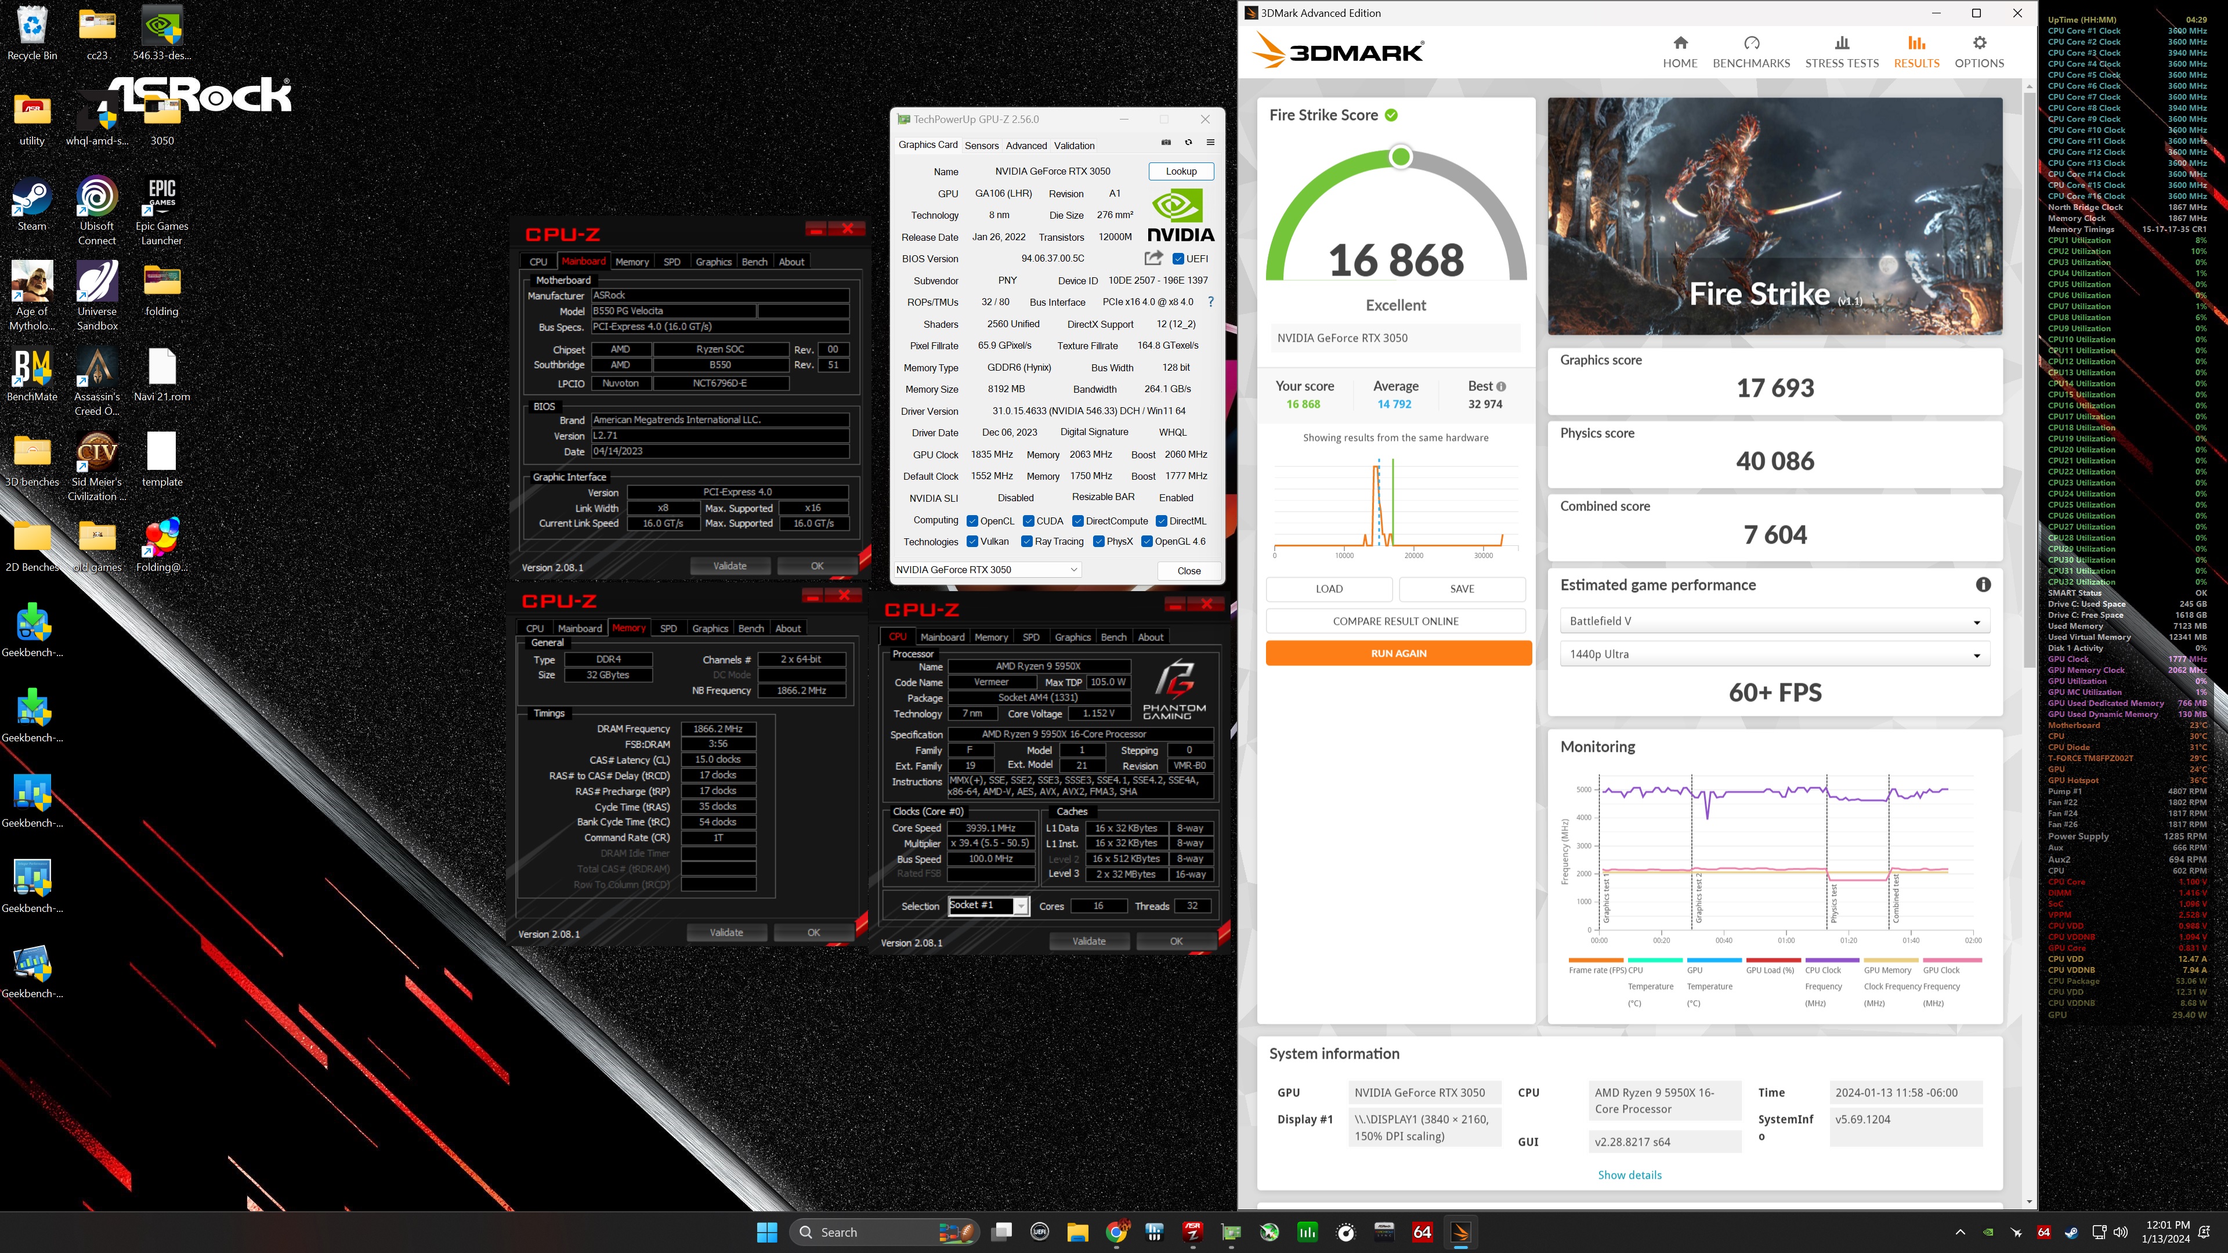Open the 1440p Ultra resolution dropdown
Viewport: 2228px width, 1253px height.
[1775, 654]
